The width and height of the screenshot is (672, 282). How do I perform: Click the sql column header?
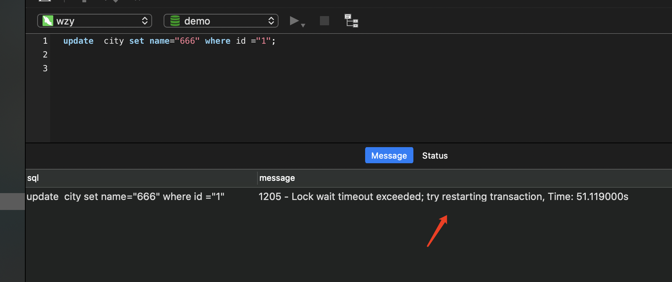pos(141,178)
